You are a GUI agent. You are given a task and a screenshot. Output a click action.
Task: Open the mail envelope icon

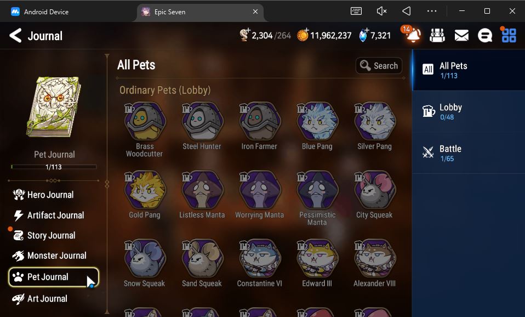[461, 35]
